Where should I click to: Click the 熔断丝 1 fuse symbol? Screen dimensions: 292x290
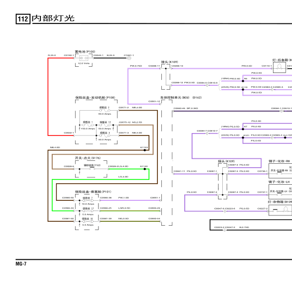tap(88, 125)
